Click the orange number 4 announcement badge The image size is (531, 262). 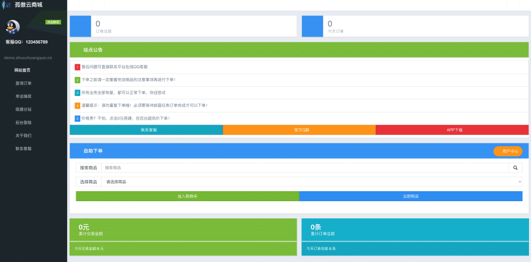pyautogui.click(x=78, y=106)
